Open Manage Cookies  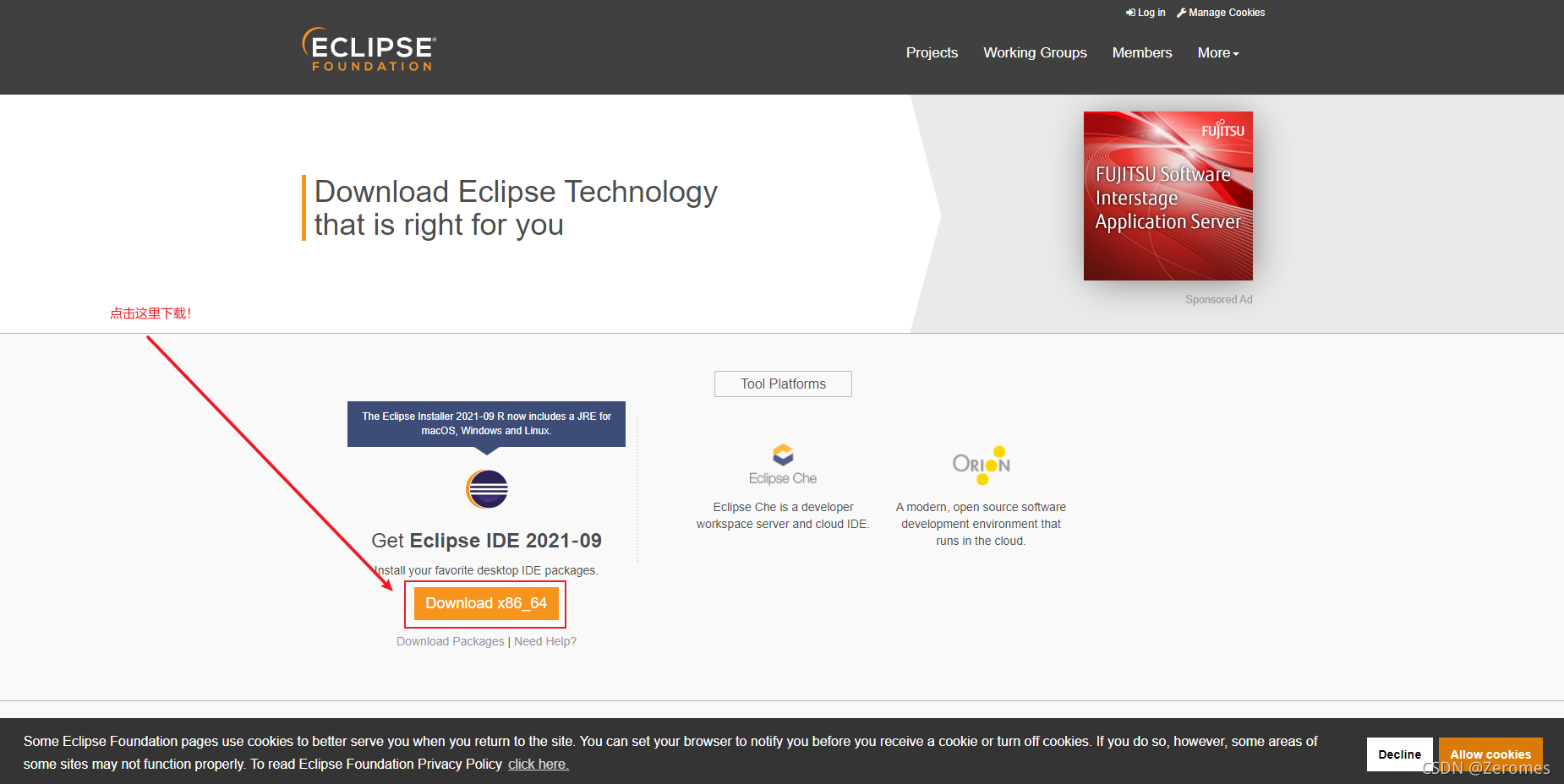(1221, 13)
